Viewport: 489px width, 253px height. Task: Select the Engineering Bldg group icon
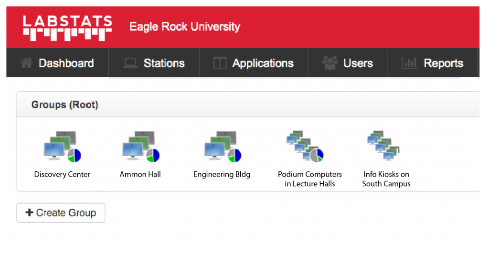click(223, 147)
